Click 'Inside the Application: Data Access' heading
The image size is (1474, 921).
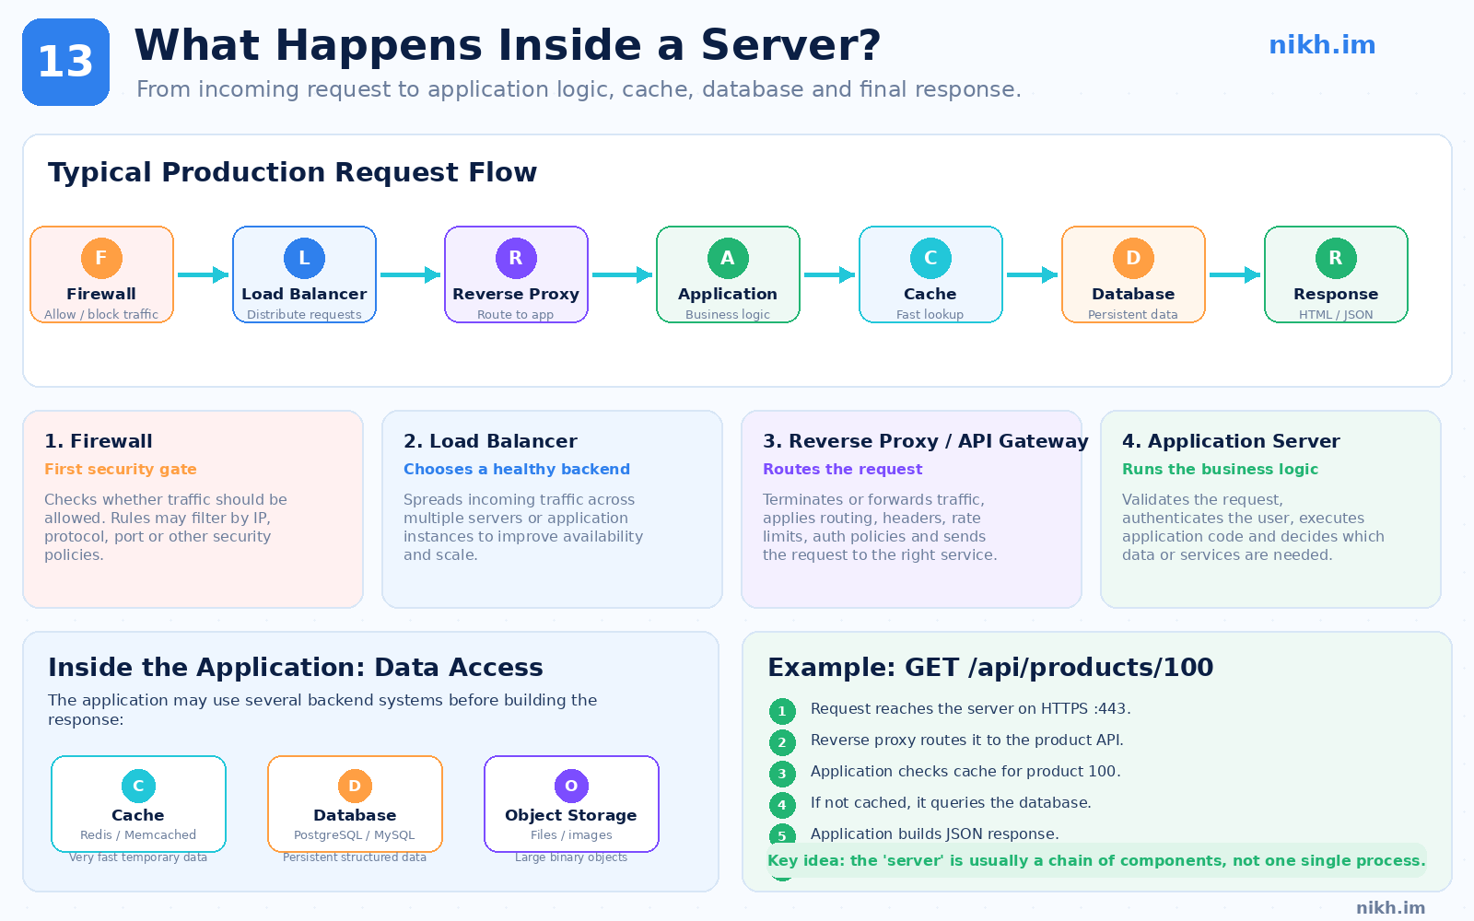296,667
